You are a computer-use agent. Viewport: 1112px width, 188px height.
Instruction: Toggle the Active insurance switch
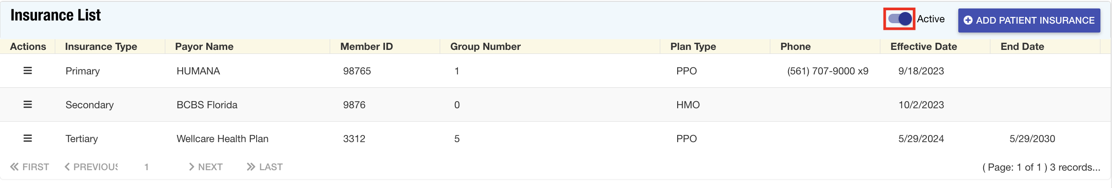tap(899, 19)
